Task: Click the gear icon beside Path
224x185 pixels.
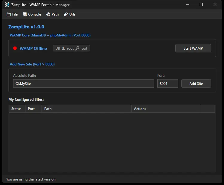Action: click(48, 14)
